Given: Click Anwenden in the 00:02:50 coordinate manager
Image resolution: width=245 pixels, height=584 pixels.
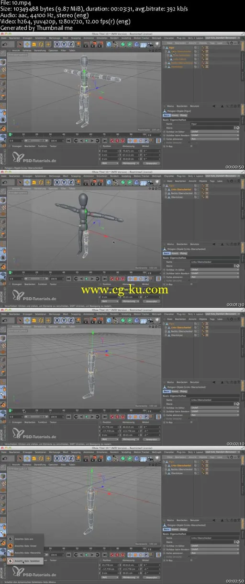Looking at the screenshot, I should point(151,578).
